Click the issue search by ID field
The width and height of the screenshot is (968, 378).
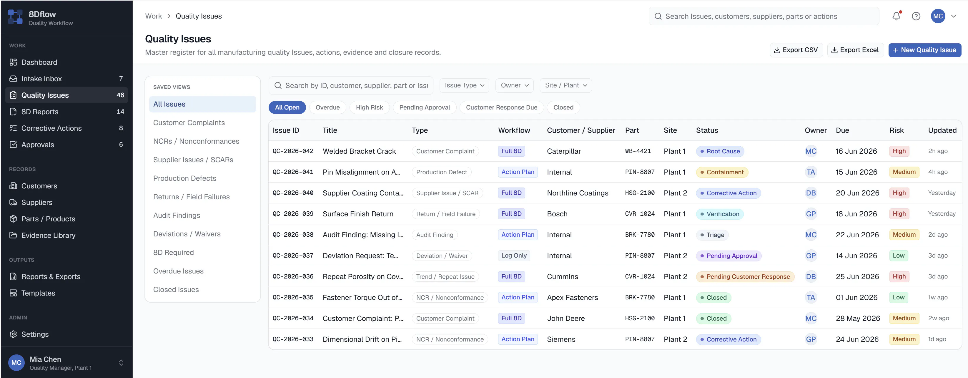pos(351,86)
